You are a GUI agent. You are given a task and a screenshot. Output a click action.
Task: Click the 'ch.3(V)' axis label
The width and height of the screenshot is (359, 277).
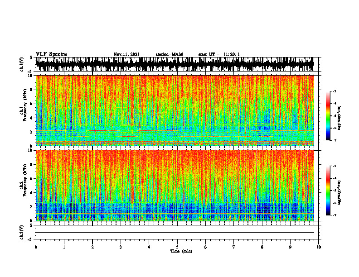pyautogui.click(x=22, y=232)
